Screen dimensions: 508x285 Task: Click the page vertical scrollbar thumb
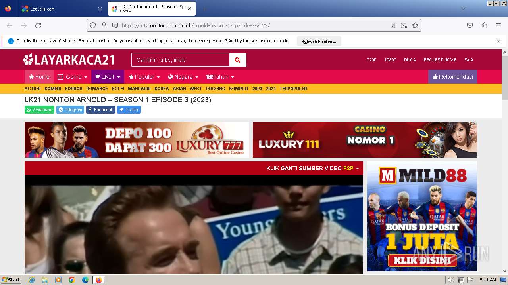coord(505,77)
